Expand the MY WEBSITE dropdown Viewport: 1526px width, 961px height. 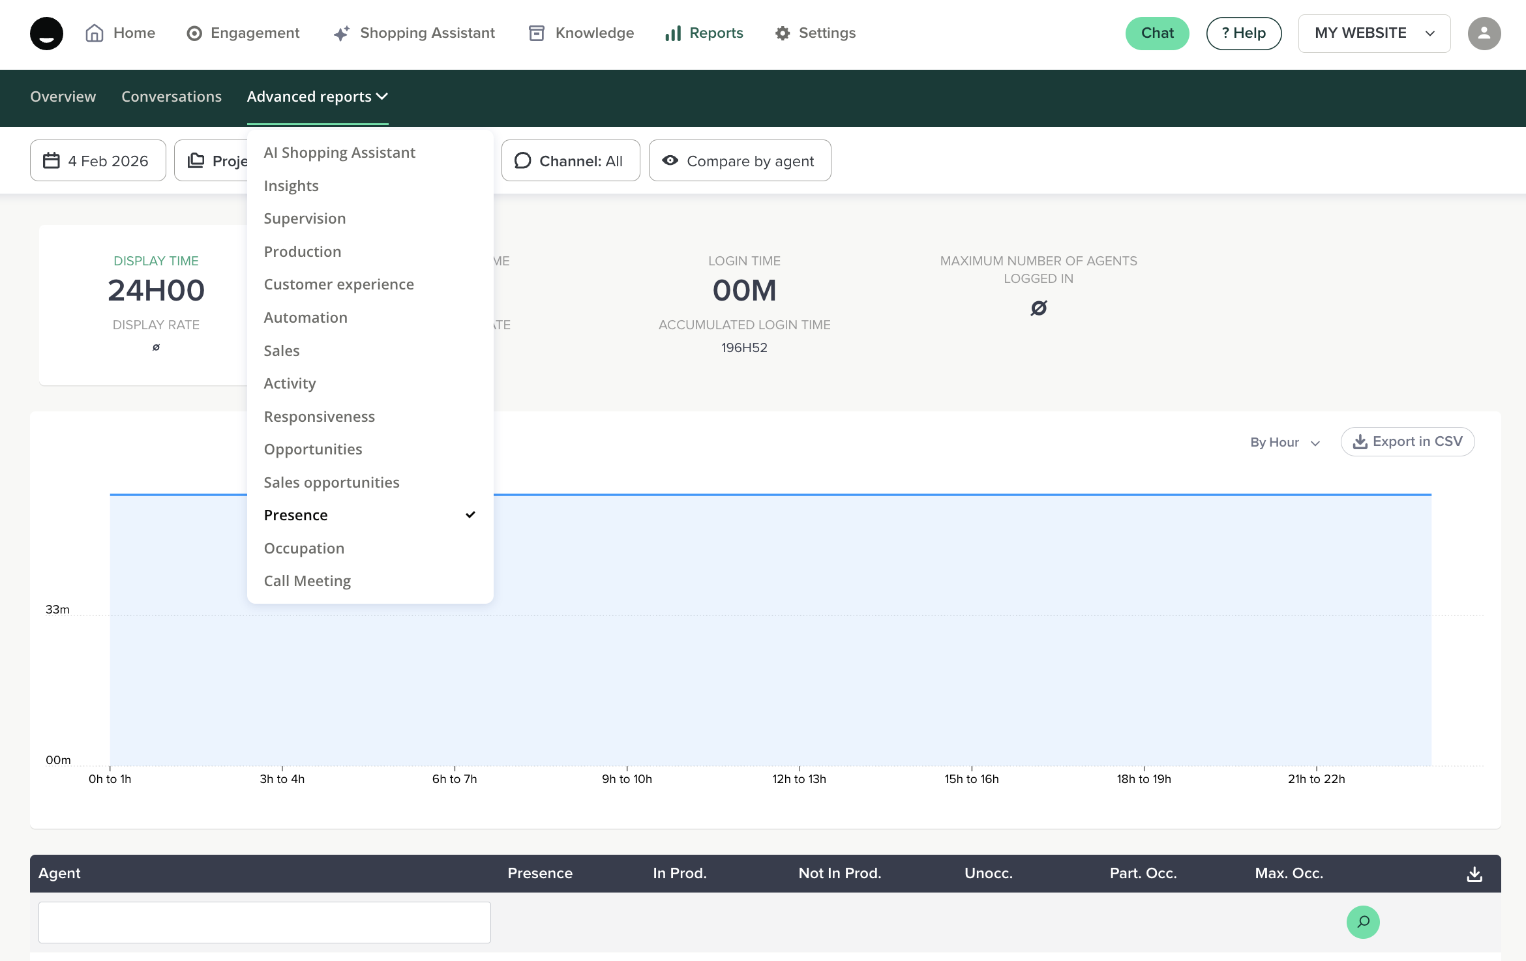[1374, 33]
